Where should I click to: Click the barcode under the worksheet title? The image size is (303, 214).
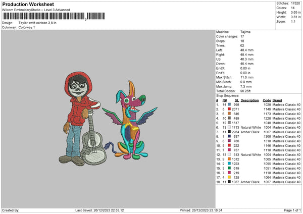tap(54, 16)
